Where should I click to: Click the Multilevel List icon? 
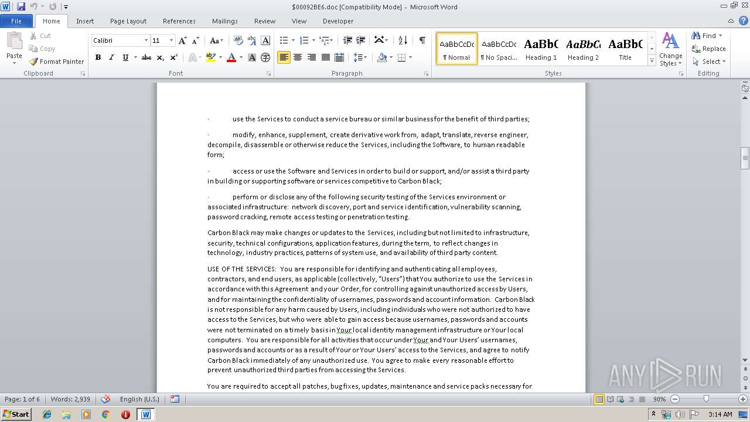point(323,40)
